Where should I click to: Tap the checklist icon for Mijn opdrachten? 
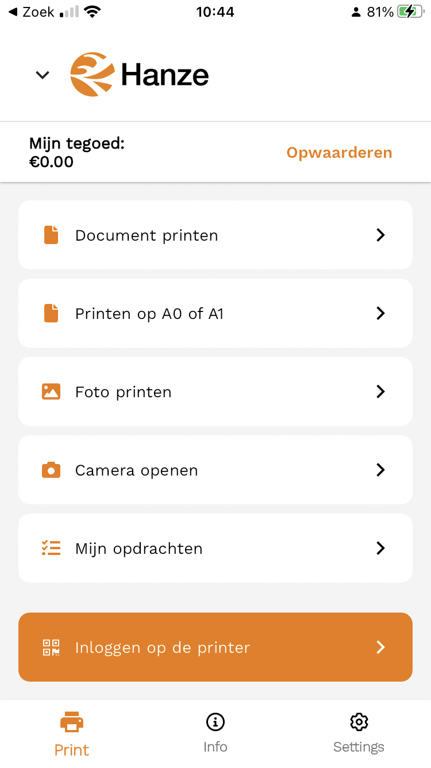(x=51, y=548)
